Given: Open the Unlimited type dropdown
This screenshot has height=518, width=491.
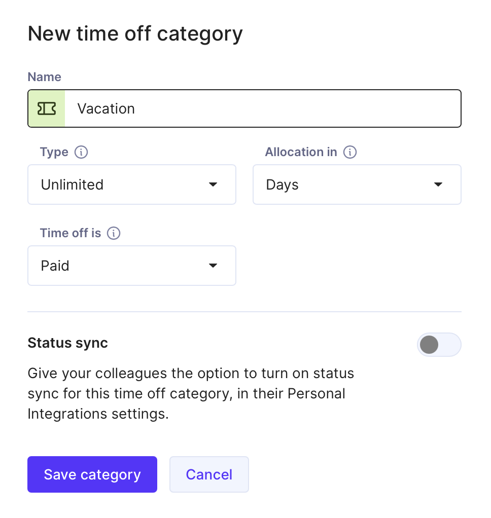Looking at the screenshot, I should click(131, 184).
